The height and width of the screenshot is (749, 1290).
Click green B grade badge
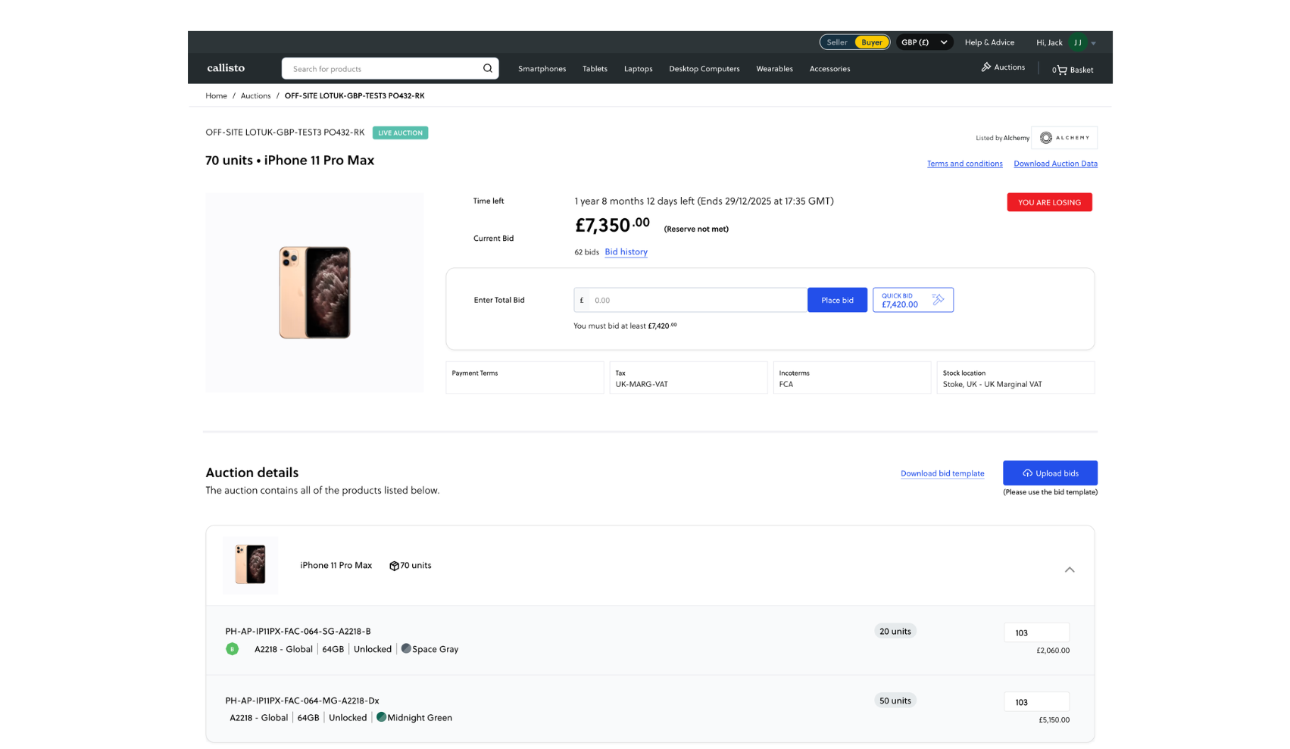(x=233, y=649)
